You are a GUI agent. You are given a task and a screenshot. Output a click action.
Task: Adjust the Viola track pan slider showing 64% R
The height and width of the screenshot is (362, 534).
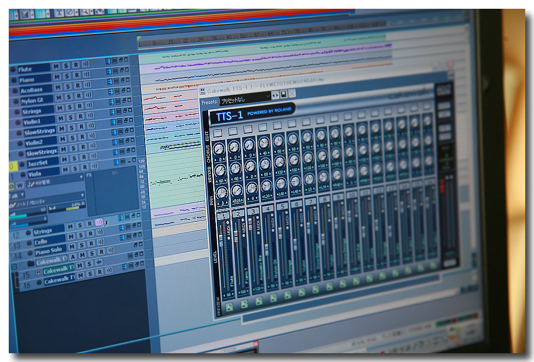point(67,206)
